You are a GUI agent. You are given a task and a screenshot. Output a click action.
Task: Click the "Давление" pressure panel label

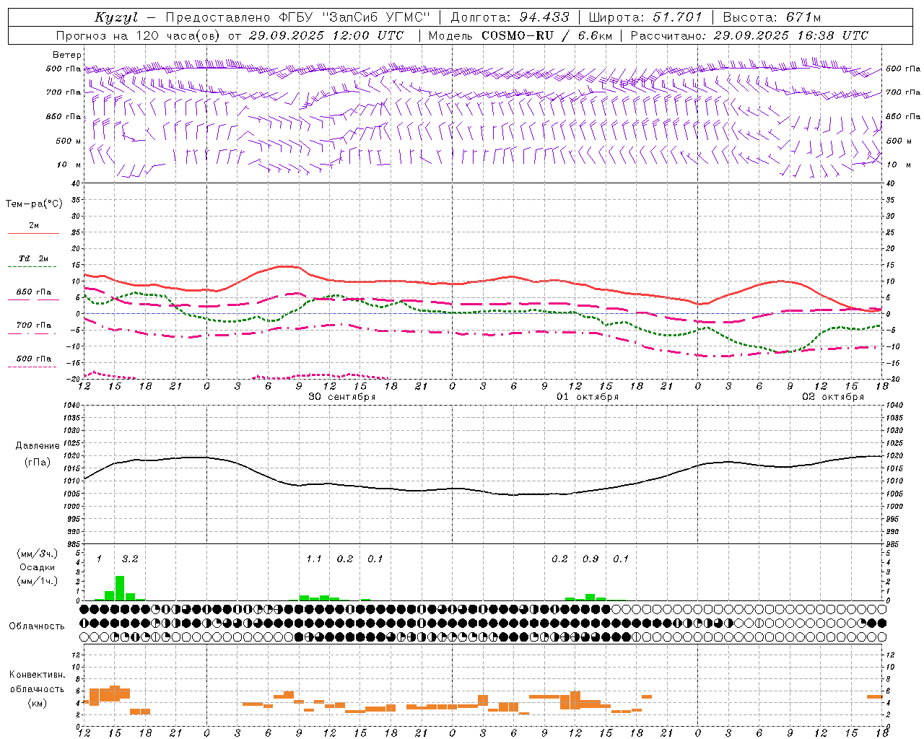click(38, 446)
